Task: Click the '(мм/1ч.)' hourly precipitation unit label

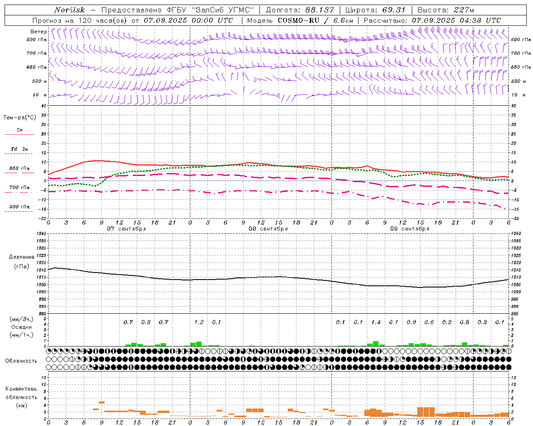Action: pos(21,335)
